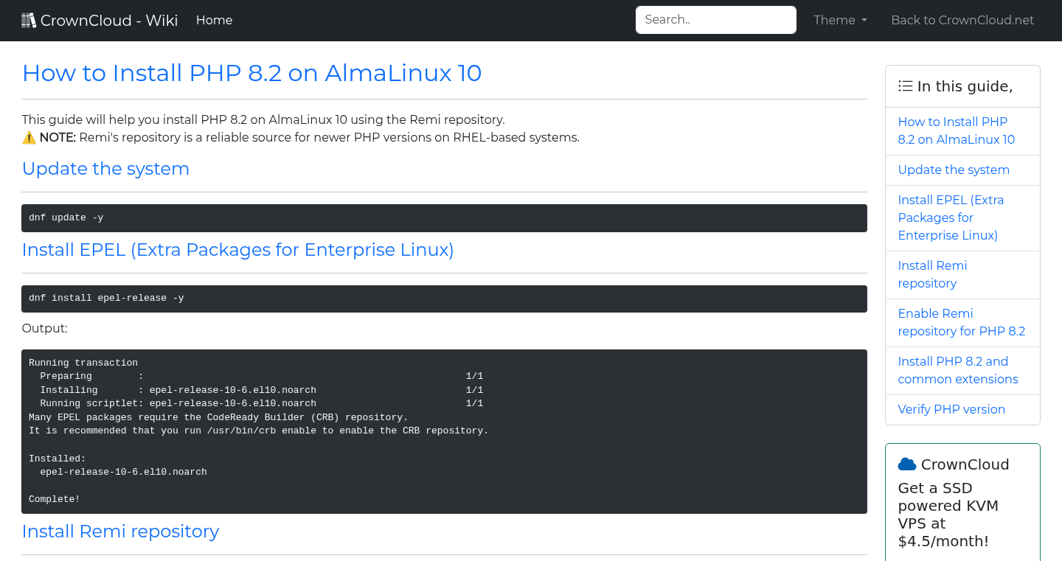
Task: Open the navigation bar Home menu item
Action: [214, 20]
